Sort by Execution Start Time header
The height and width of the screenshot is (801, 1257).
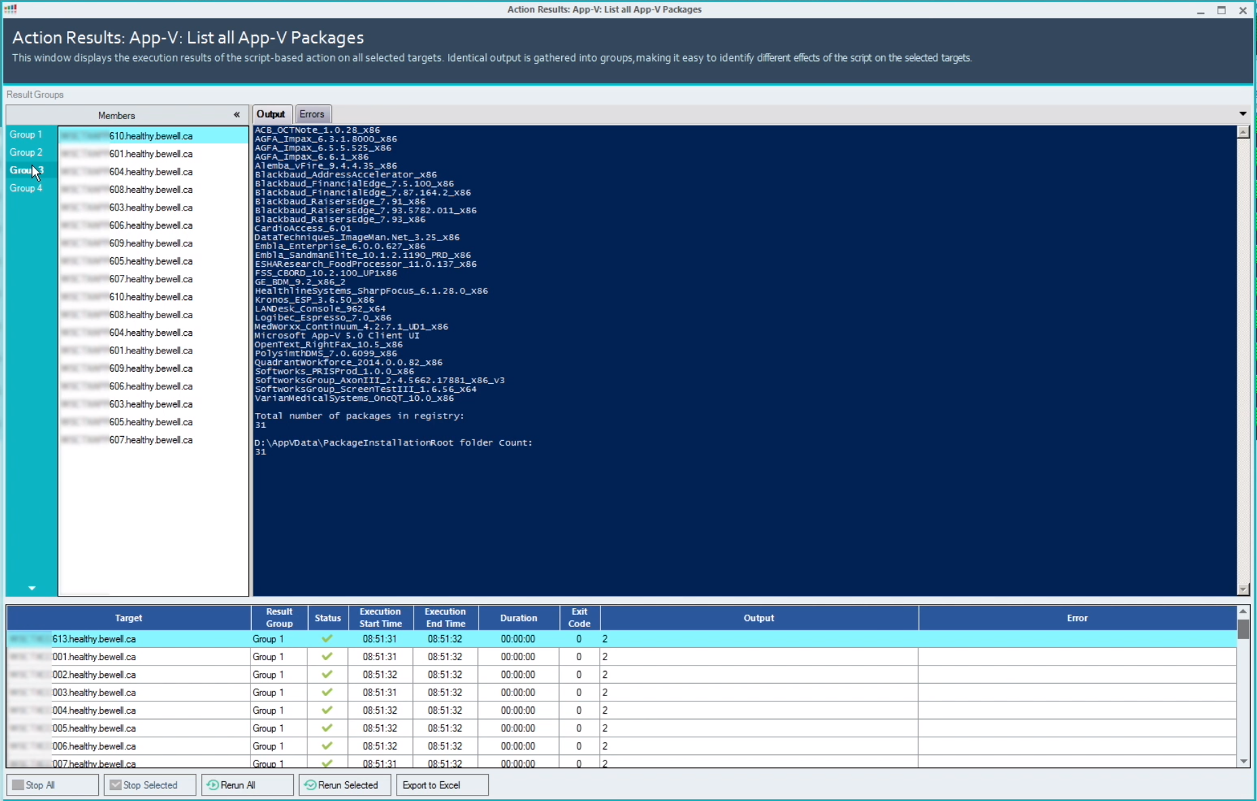tap(380, 618)
